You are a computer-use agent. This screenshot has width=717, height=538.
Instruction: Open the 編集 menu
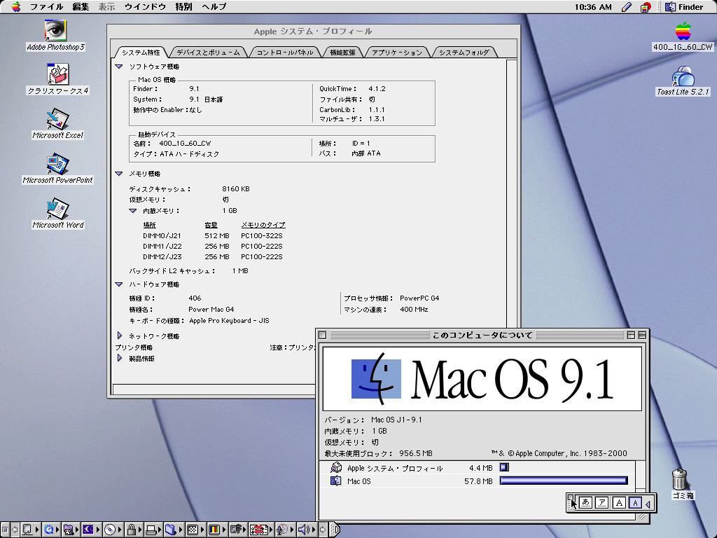point(81,7)
